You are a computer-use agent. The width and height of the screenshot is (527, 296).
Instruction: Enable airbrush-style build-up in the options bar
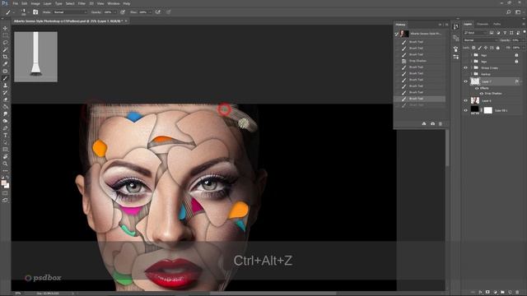click(x=158, y=12)
